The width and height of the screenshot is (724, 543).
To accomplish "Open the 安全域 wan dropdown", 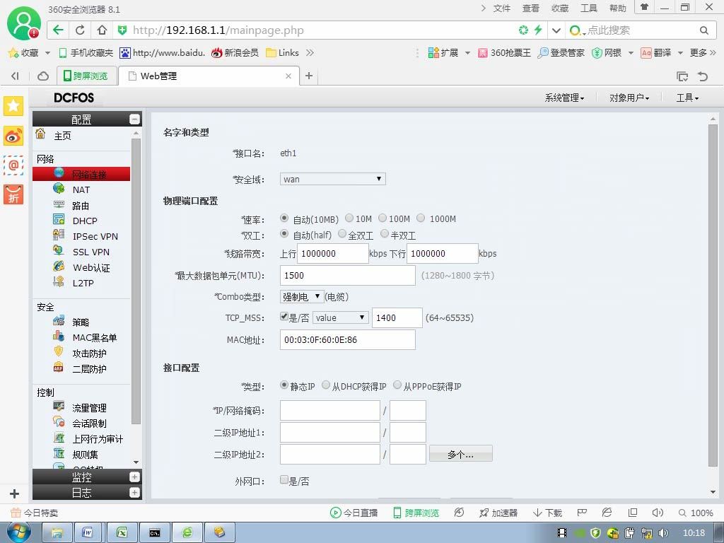I will click(x=332, y=179).
